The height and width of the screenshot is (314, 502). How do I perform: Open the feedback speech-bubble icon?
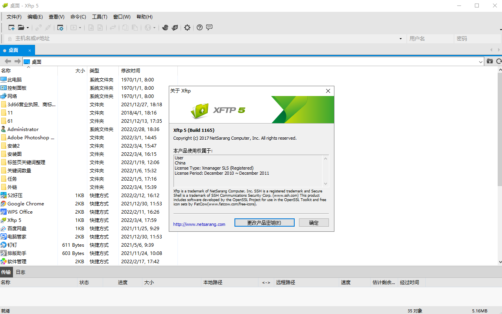[209, 28]
